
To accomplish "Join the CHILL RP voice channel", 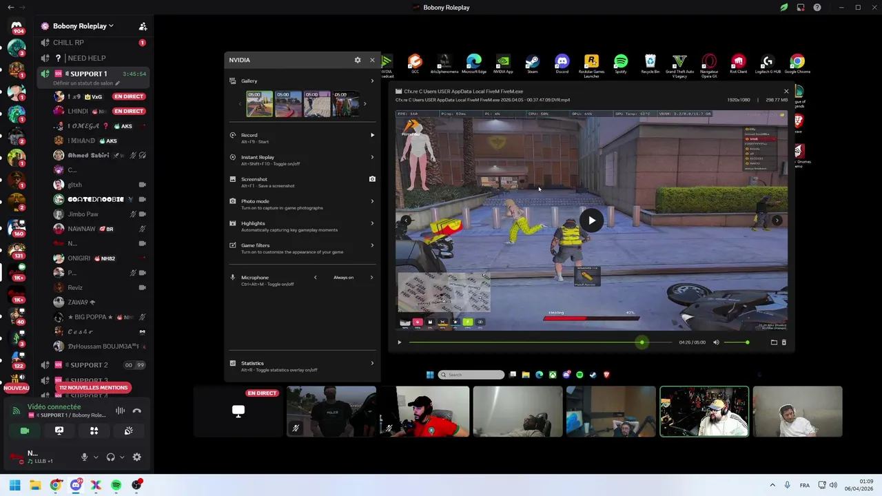I will [x=93, y=43].
